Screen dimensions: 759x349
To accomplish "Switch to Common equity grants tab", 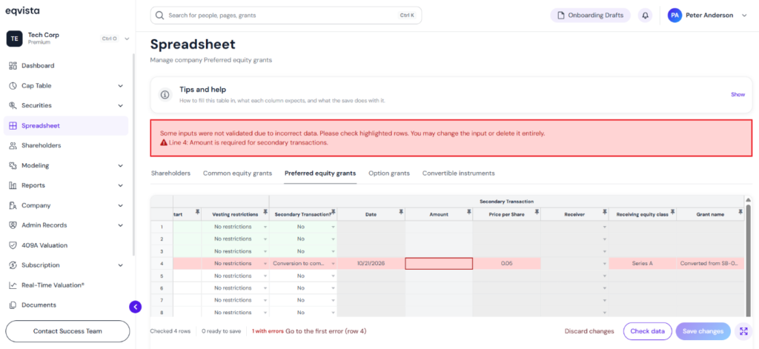I will point(237,173).
